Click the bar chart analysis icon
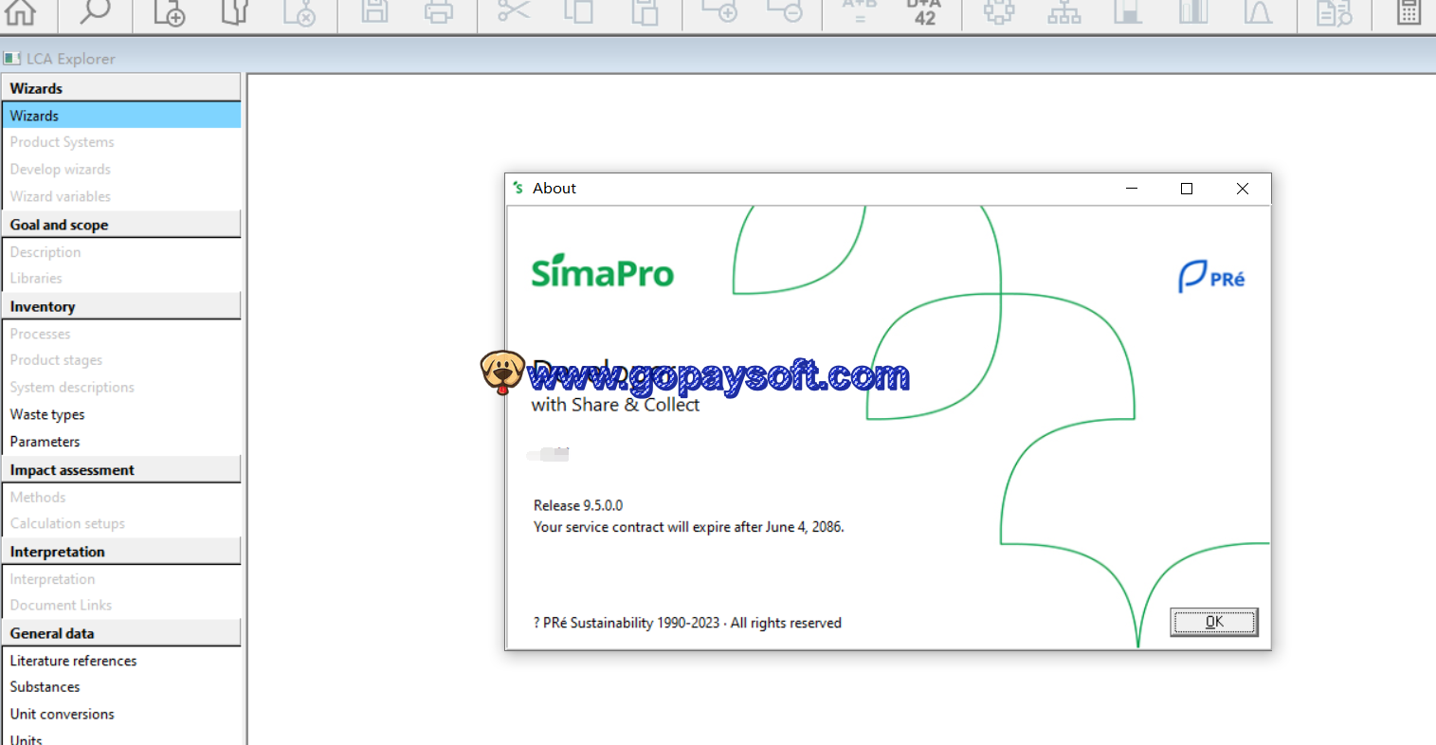This screenshot has height=745, width=1436. (x=1192, y=13)
